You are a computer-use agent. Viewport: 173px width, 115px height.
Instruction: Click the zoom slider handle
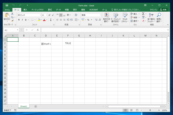150,110
